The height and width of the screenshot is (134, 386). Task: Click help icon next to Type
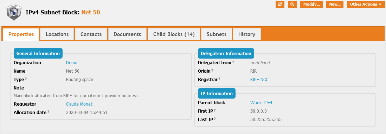pyautogui.click(x=26, y=79)
